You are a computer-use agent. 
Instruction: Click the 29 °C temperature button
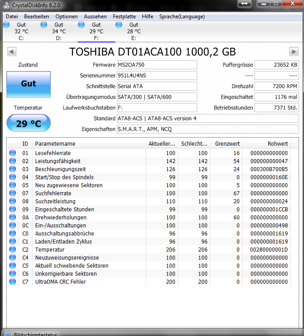click(29, 123)
